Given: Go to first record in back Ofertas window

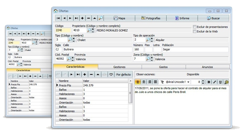Looking at the screenshot, I should point(10,33).
